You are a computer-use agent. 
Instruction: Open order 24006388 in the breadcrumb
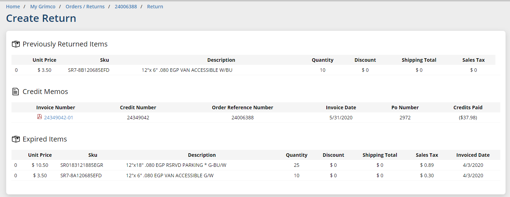coord(126,7)
